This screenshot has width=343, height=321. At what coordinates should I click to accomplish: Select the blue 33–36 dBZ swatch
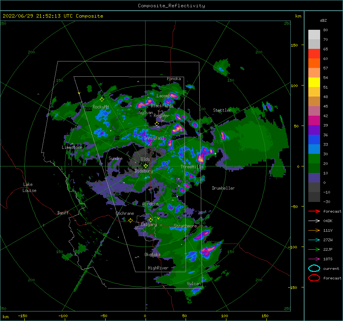314,139
